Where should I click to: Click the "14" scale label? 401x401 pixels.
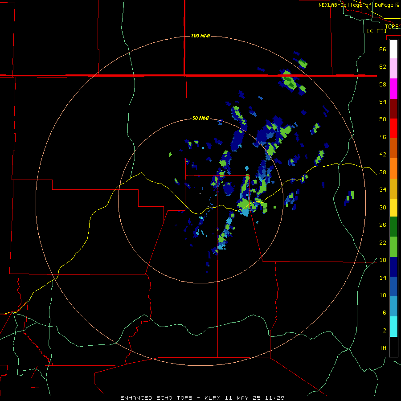tap(383, 278)
